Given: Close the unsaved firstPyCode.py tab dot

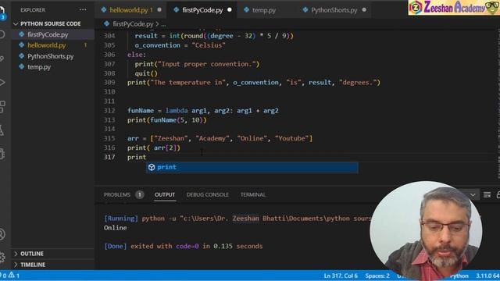Looking at the screenshot, I should [229, 10].
